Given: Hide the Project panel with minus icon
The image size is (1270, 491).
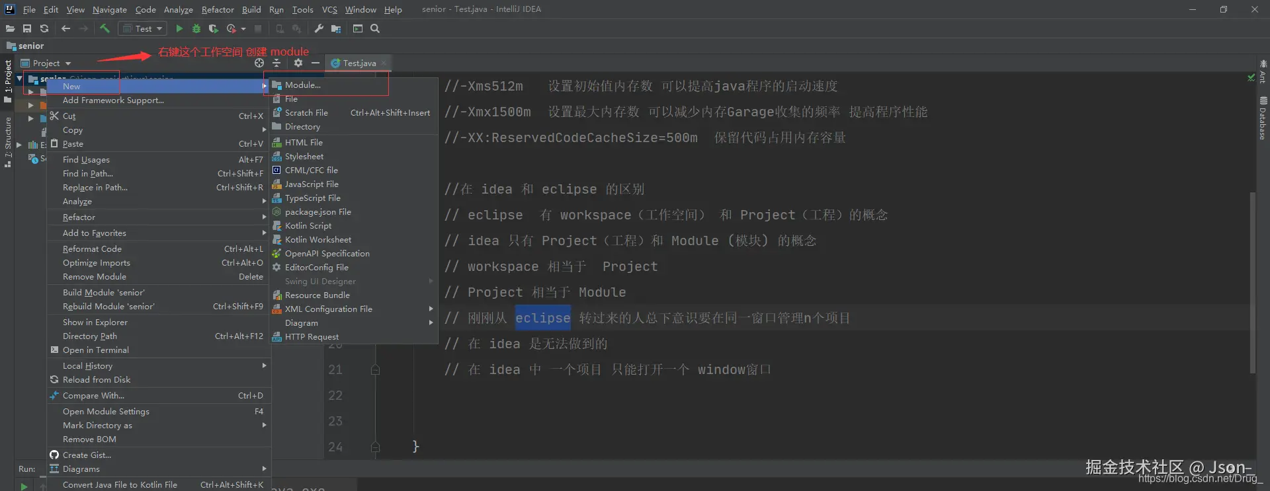Looking at the screenshot, I should coord(316,63).
